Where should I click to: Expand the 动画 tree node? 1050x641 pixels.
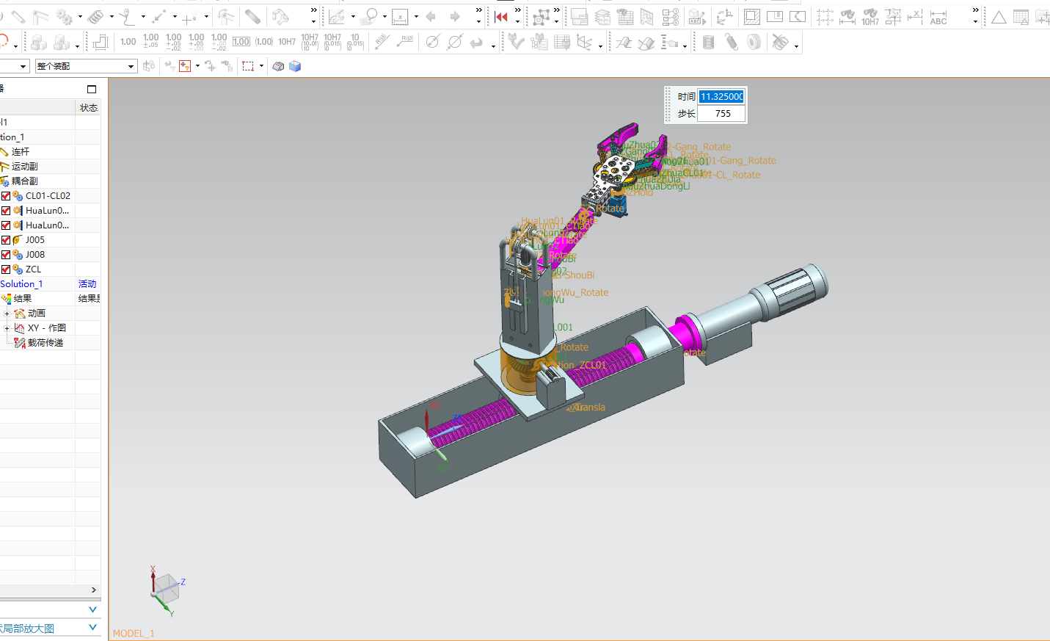point(7,314)
